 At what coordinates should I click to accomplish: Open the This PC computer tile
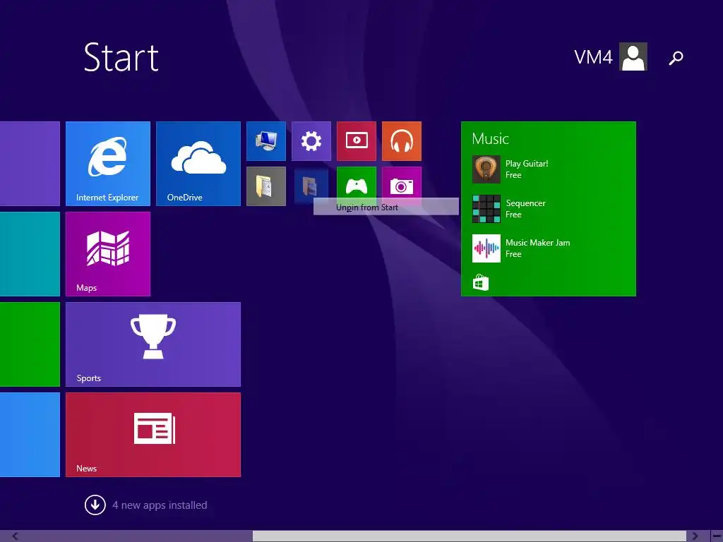pos(266,141)
